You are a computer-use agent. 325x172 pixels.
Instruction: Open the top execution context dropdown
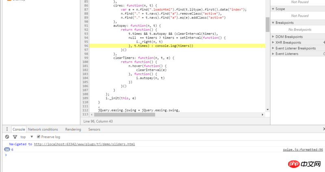click(x=26, y=137)
